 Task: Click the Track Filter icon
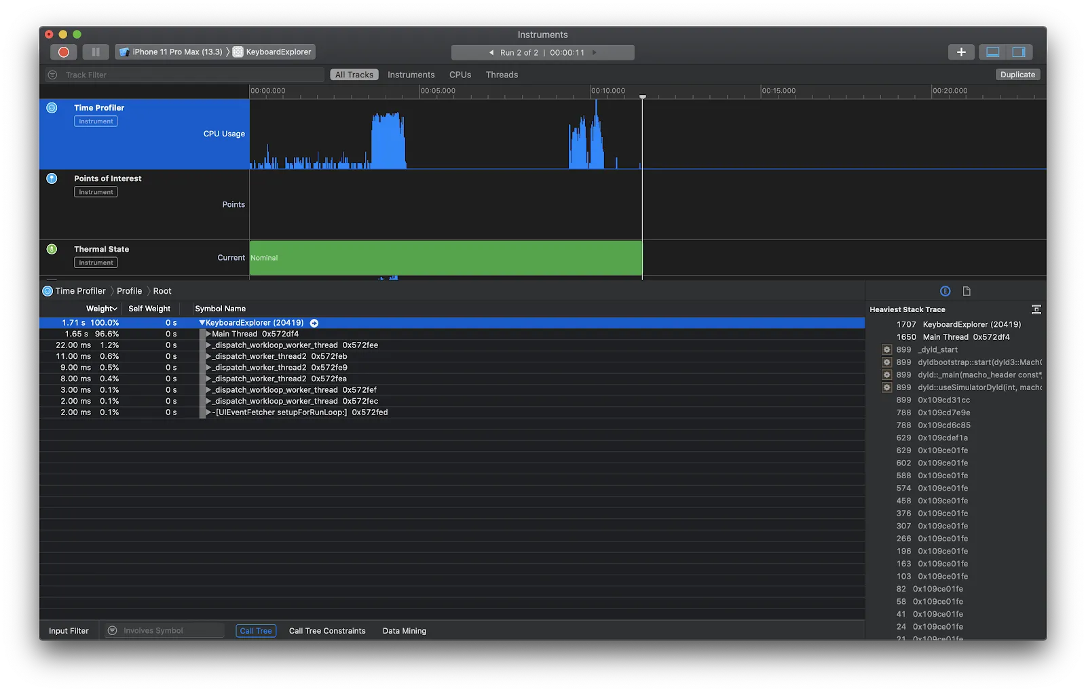coord(52,75)
